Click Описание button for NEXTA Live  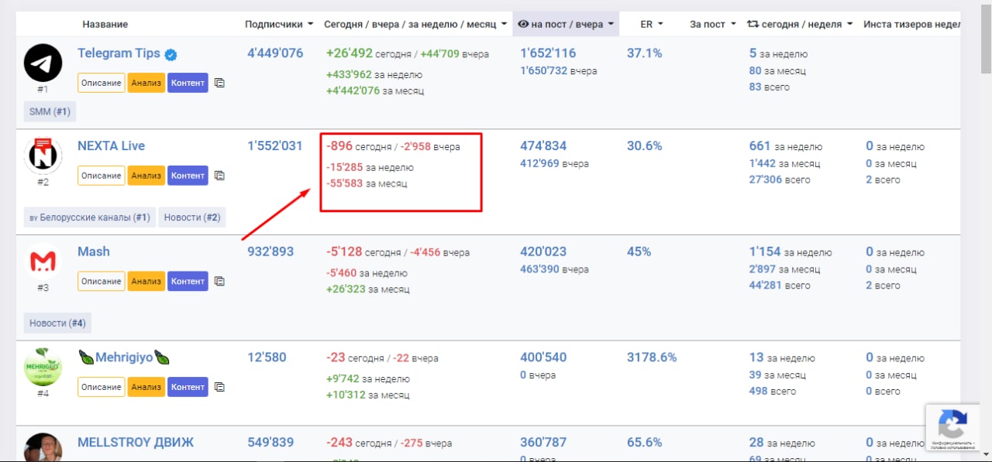coord(102,176)
